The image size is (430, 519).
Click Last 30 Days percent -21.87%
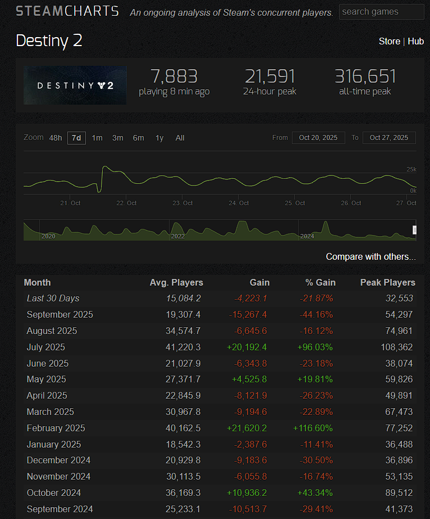pos(316,299)
